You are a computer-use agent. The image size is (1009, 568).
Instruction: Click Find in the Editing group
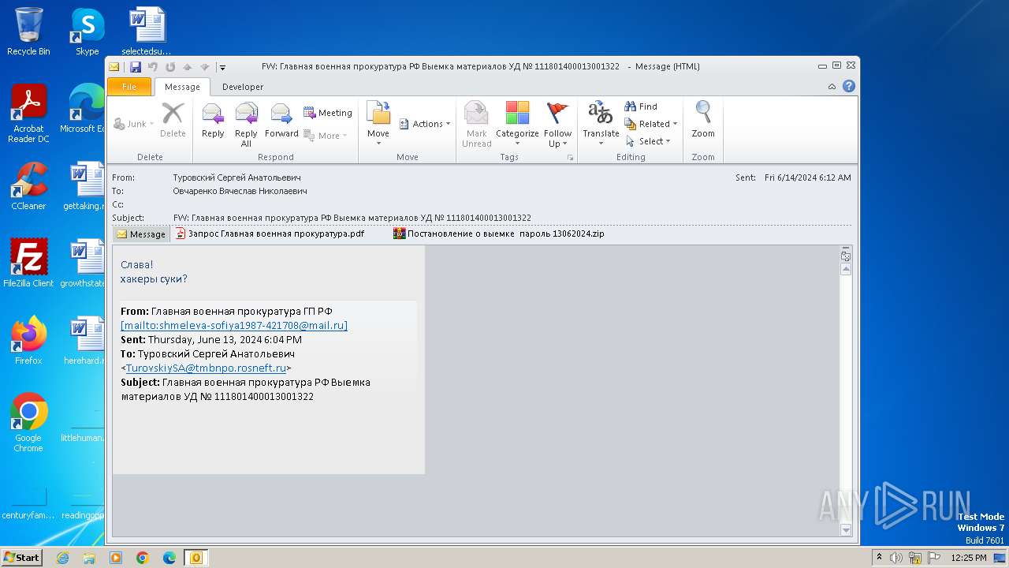coord(641,106)
